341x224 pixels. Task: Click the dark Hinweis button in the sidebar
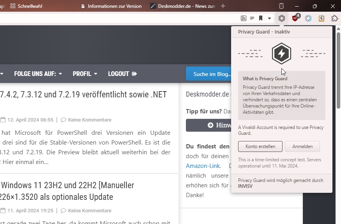(x=208, y=125)
